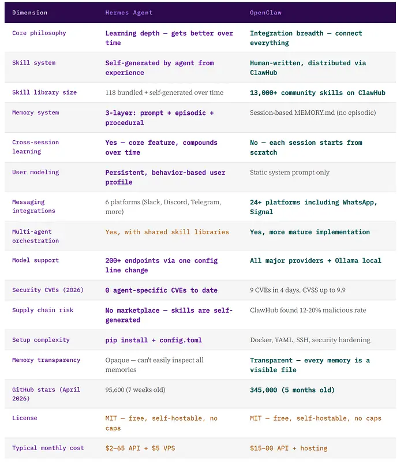The width and height of the screenshot is (404, 464).
Task: Select the '345,000 (5 months old)' cell
Action: pos(292,390)
